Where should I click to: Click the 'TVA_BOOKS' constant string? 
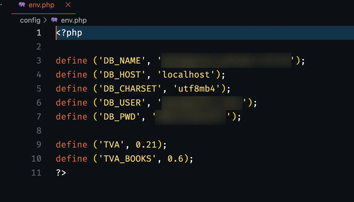(x=128, y=159)
